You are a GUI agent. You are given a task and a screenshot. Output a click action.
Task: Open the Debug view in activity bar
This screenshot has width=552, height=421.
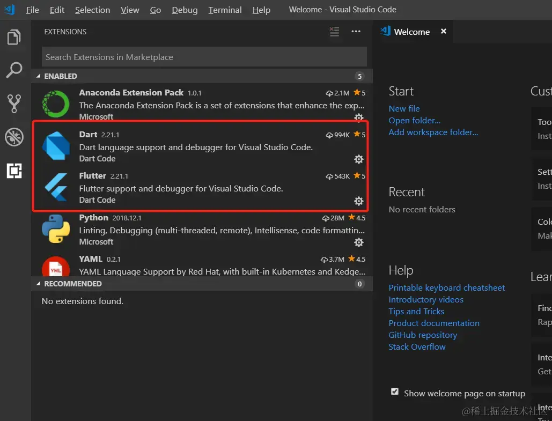click(14, 137)
